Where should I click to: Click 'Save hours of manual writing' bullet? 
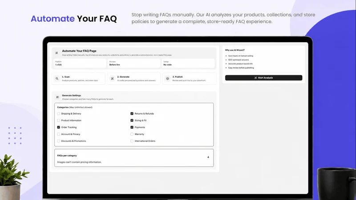(x=241, y=56)
